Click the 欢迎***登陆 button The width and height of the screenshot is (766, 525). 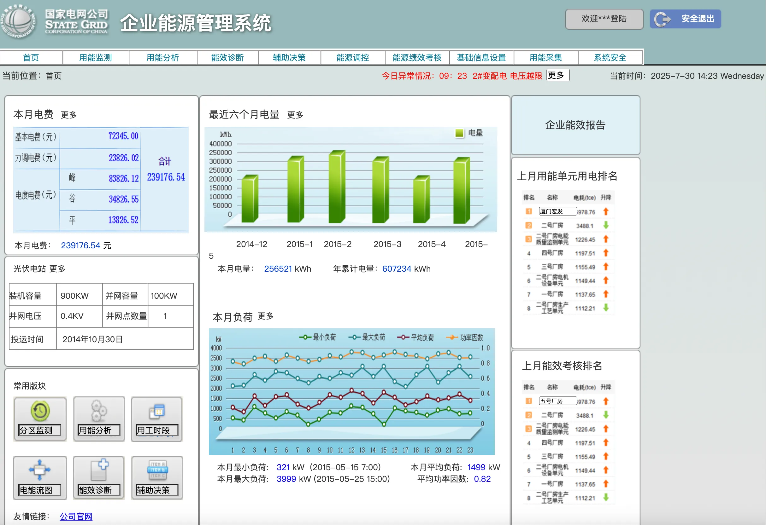[604, 19]
